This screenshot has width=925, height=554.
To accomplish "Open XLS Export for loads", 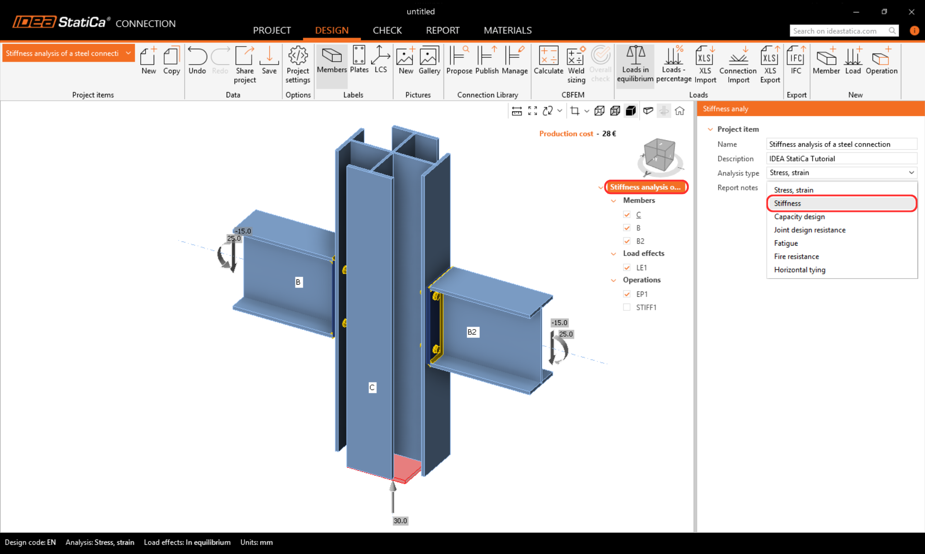I will [x=770, y=65].
